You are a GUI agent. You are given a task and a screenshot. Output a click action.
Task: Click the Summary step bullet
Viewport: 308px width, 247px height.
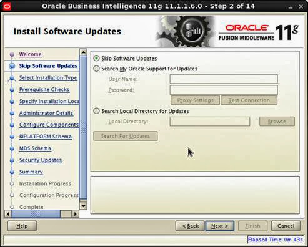tap(12, 172)
